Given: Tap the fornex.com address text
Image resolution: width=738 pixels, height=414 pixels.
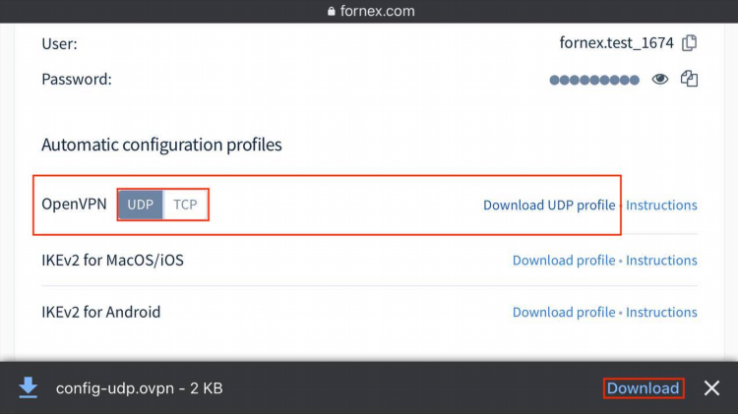Looking at the screenshot, I should (378, 11).
